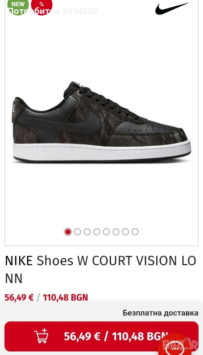Click the green NEW badge
The height and width of the screenshot is (355, 203).
point(18,6)
